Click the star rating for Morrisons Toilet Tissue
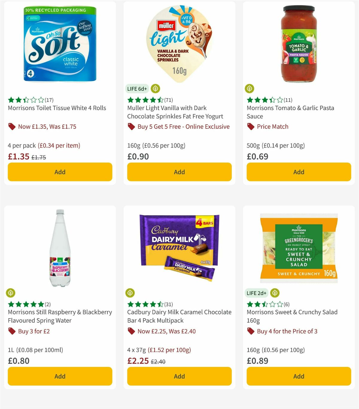 [25, 100]
